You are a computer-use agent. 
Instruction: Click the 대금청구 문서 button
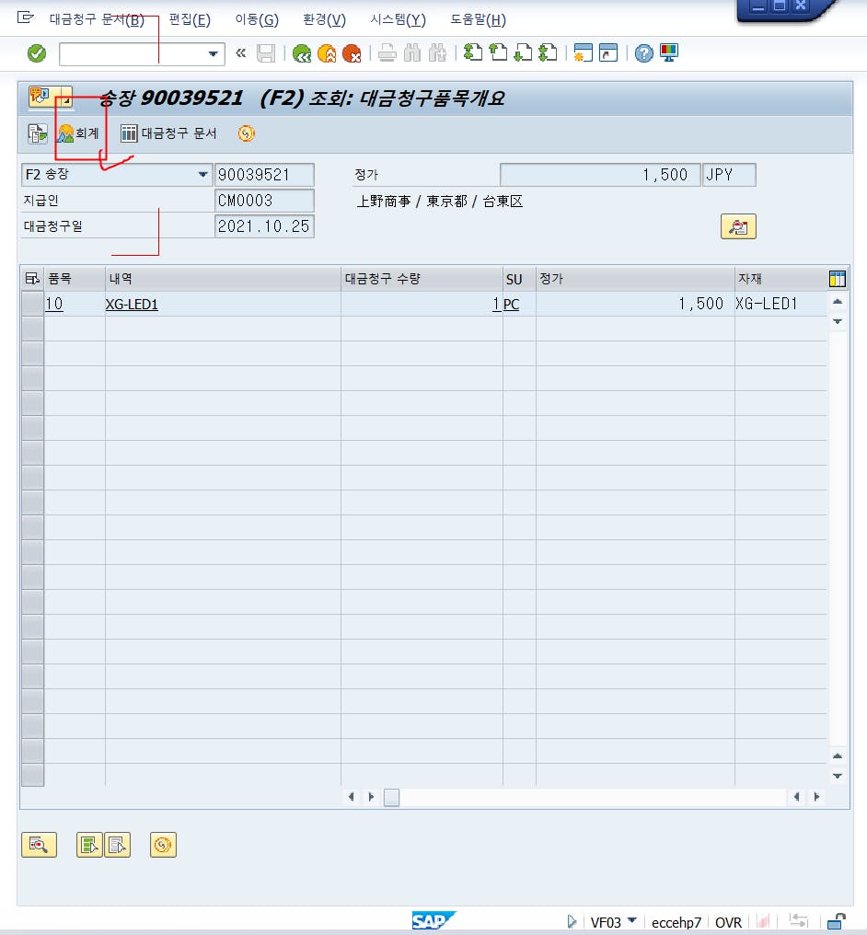click(x=168, y=133)
